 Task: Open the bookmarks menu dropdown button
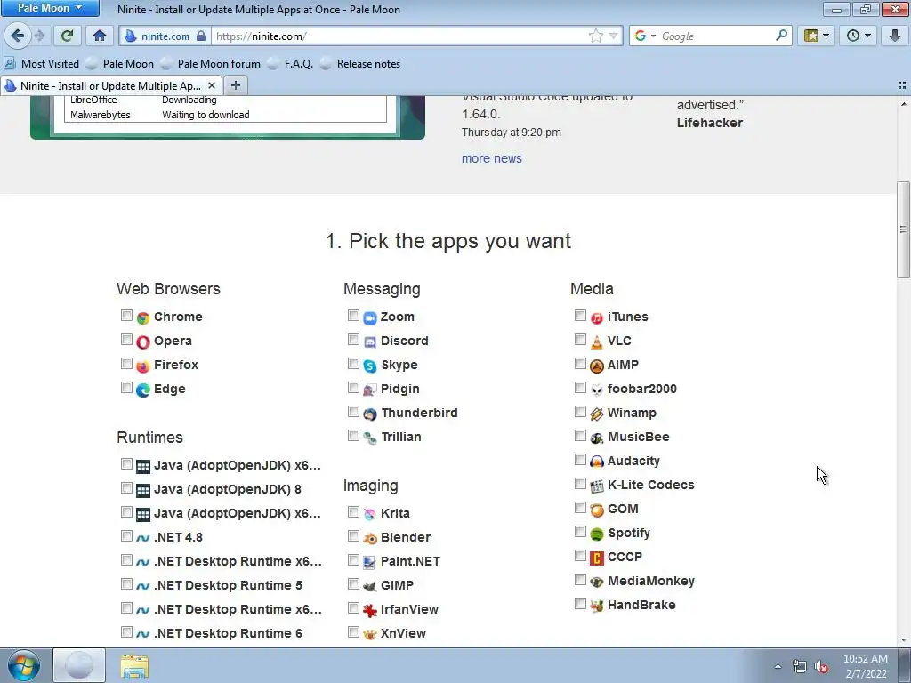pyautogui.click(x=817, y=36)
